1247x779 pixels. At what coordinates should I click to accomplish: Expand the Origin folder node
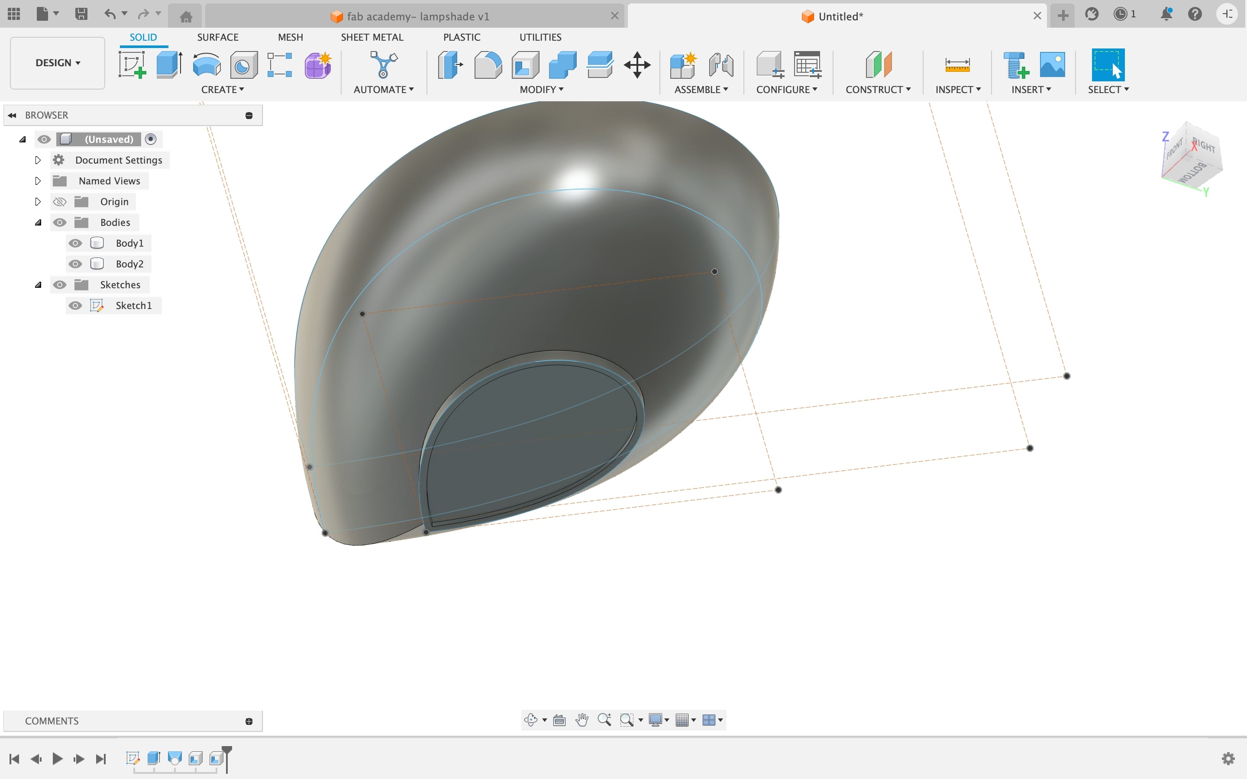pos(38,201)
